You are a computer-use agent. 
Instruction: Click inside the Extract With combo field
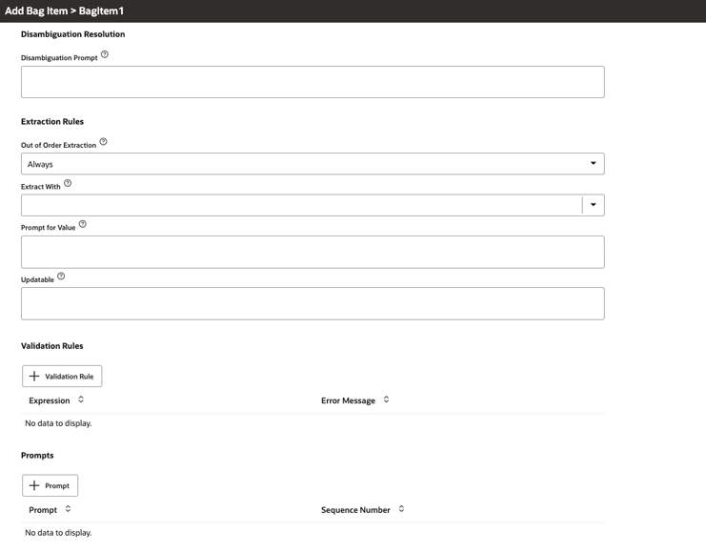(x=302, y=206)
